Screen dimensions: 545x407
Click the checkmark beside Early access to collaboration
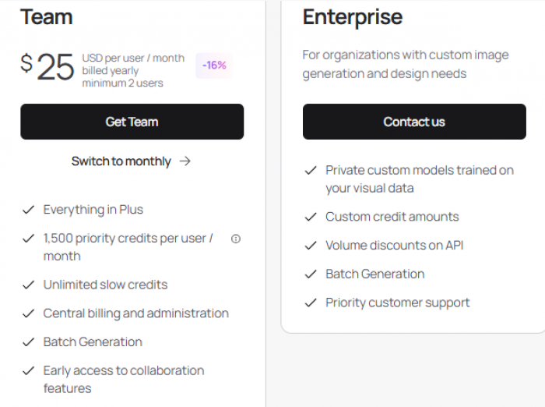point(28,371)
